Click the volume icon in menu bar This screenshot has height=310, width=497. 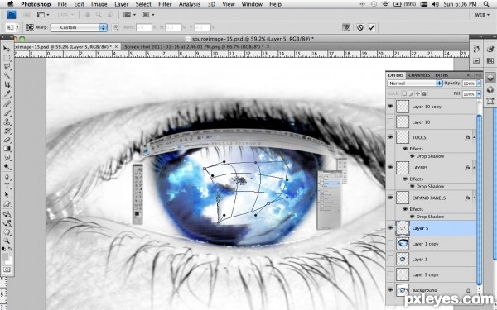[x=435, y=4]
